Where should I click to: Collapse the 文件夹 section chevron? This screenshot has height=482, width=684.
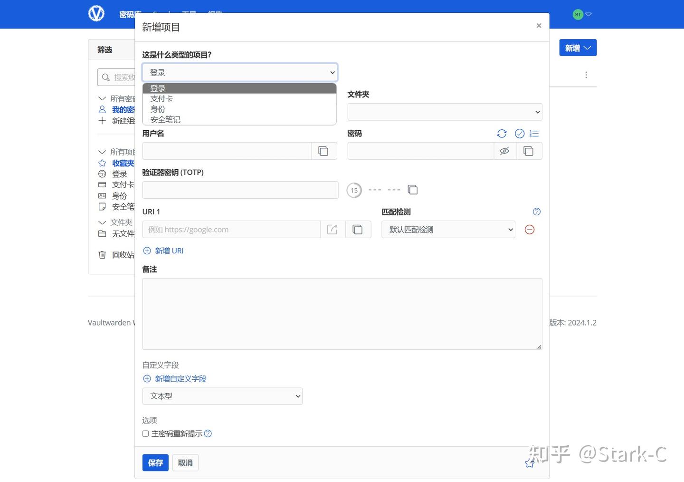[102, 222]
